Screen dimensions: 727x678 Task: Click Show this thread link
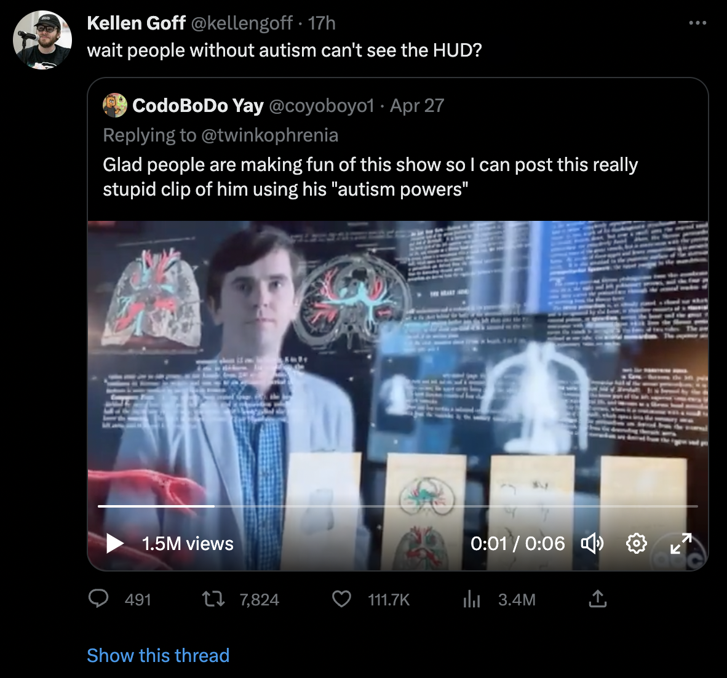coord(158,655)
